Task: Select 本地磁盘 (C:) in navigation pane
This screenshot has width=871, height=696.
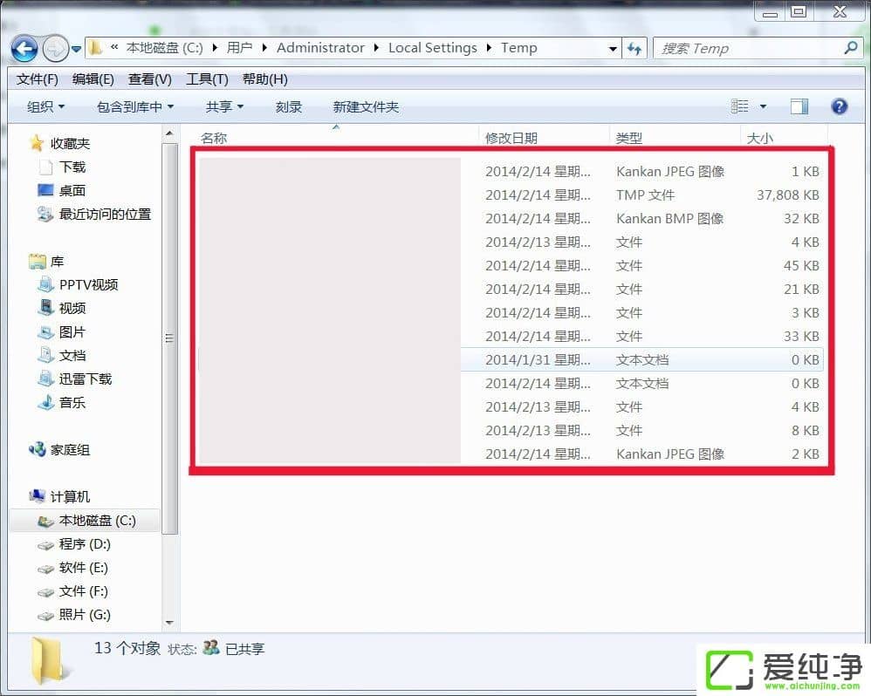Action: [x=97, y=521]
